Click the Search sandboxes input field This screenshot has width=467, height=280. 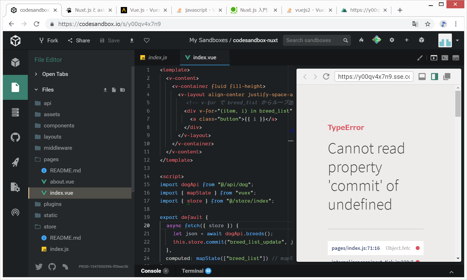point(312,40)
